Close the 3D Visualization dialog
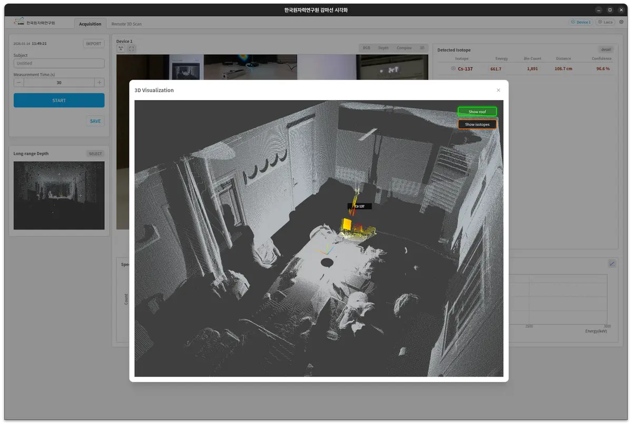 (x=498, y=90)
